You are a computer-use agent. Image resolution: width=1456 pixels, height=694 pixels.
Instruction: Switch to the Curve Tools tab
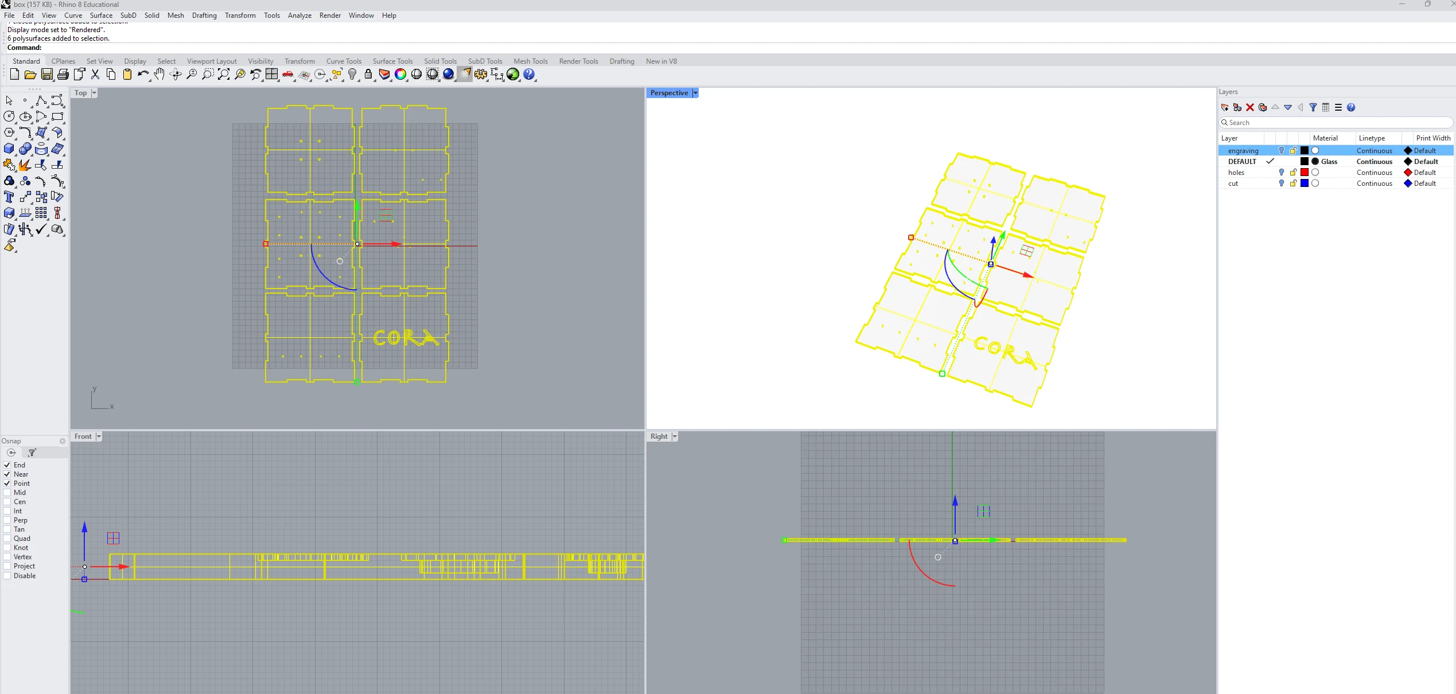344,61
